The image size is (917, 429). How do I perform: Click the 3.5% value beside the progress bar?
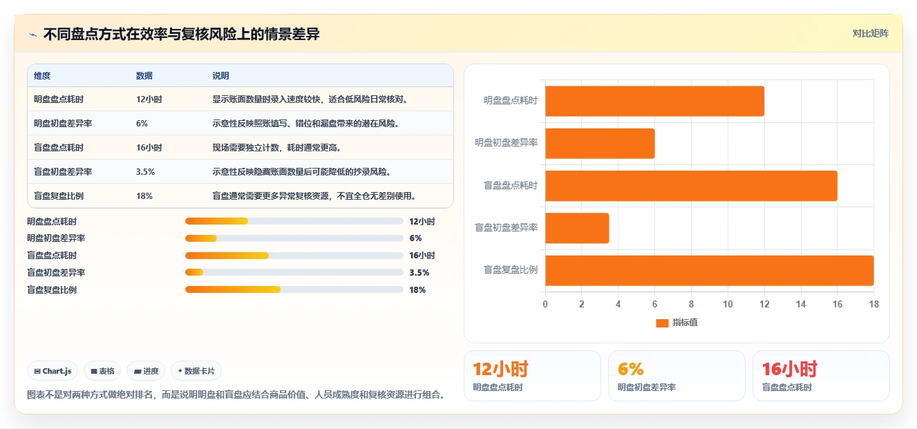419,273
